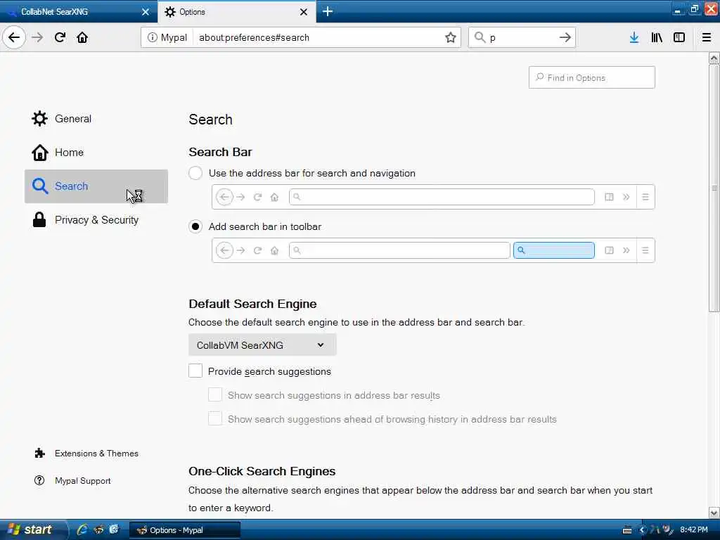Image resolution: width=720 pixels, height=540 pixels.
Task: Toggle suggestions ahead of browsing history checkbox
Action: (215, 419)
